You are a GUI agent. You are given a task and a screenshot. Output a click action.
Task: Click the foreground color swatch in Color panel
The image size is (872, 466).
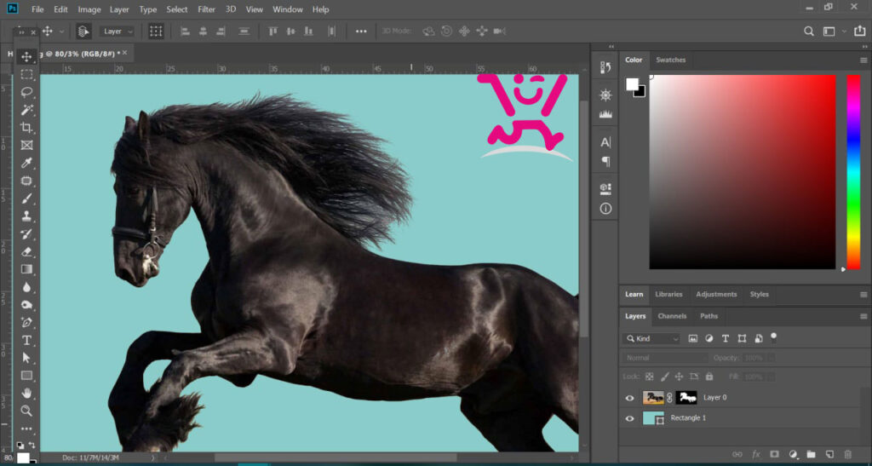point(633,84)
